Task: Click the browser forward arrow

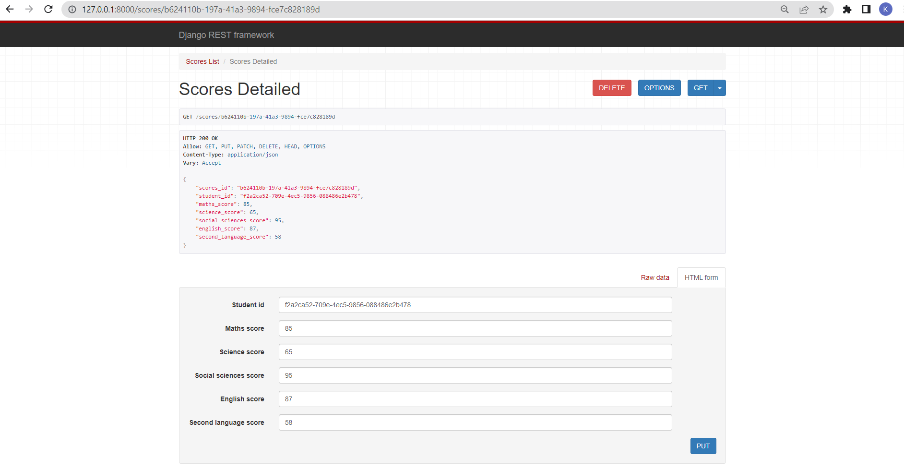Action: (x=29, y=9)
